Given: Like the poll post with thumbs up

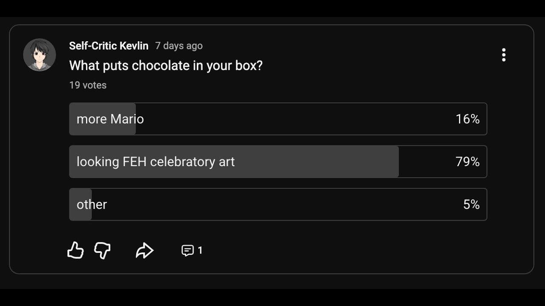Looking at the screenshot, I should 75,250.
